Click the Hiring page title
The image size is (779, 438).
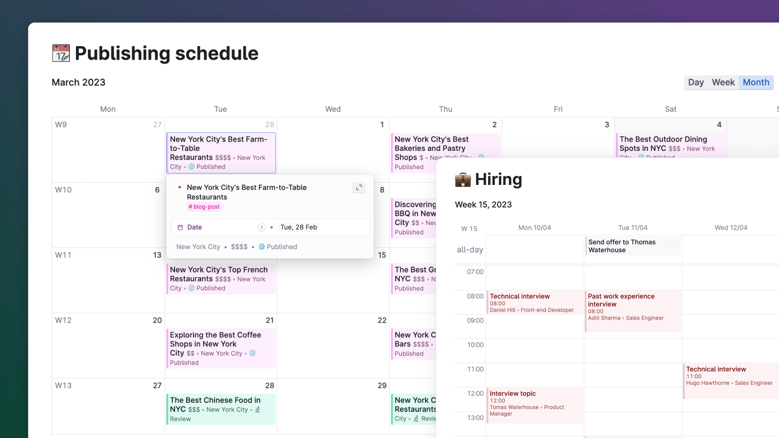(498, 179)
